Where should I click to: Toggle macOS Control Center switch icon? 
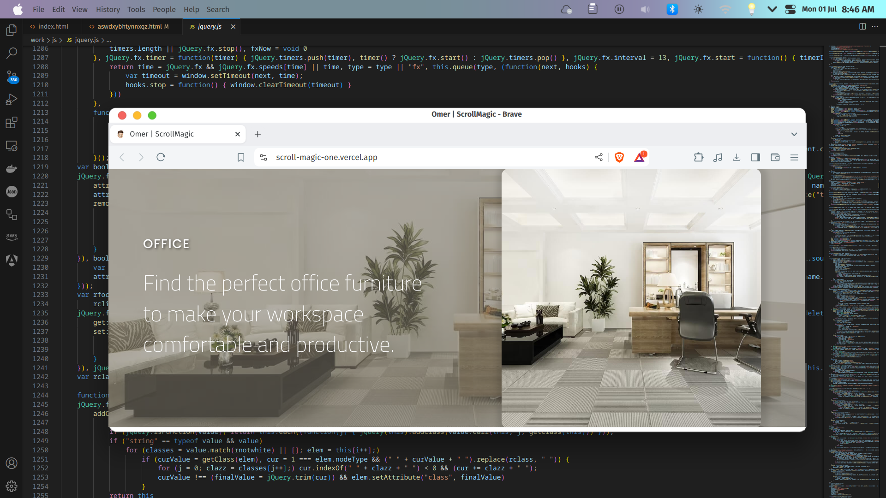(790, 9)
